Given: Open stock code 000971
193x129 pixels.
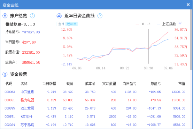Looking at the screenshot, I should [x=10, y=116].
